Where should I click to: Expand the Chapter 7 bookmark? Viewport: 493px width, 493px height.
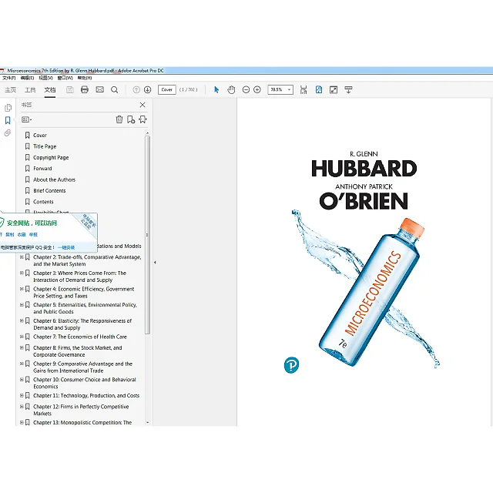22,337
